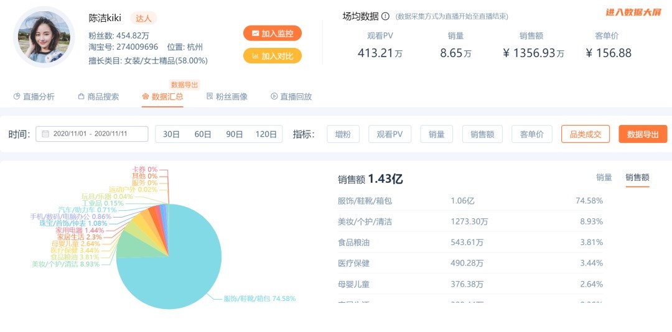Click the pie label 卡券 0%
This screenshot has width=672, height=332.
click(146, 169)
